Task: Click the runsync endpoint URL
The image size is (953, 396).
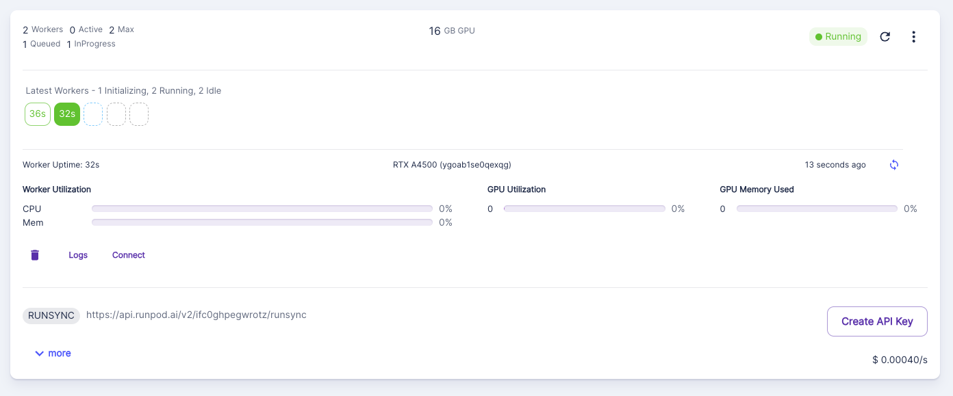Action: [196, 315]
